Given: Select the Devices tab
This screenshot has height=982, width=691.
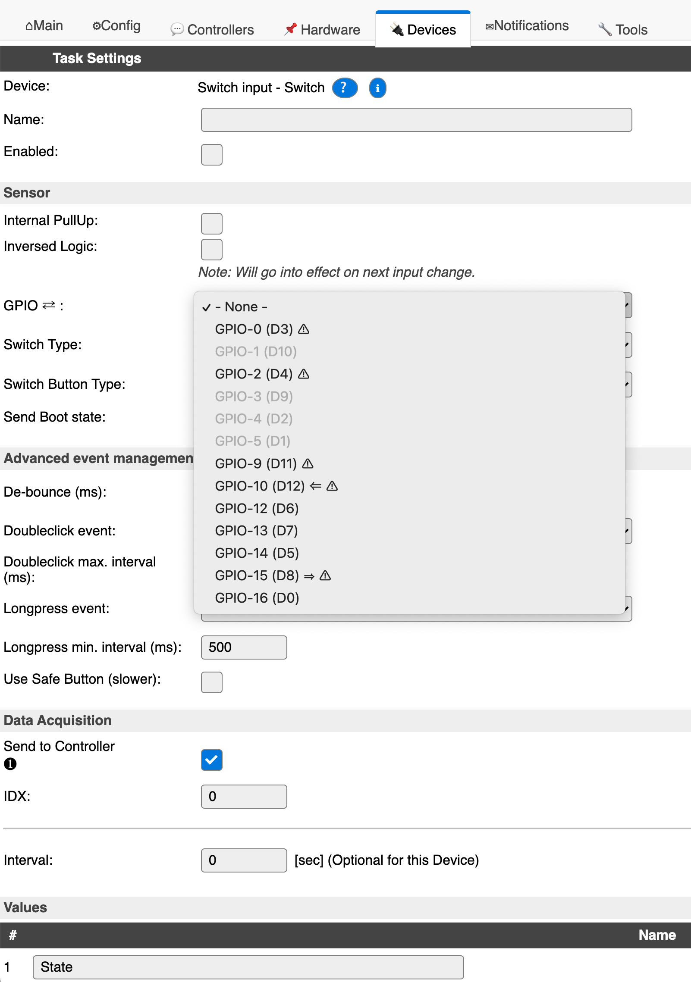Looking at the screenshot, I should click(x=423, y=29).
